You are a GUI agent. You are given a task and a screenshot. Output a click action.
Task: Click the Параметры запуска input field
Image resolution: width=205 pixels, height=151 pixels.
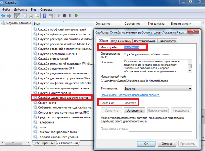coord(161,129)
